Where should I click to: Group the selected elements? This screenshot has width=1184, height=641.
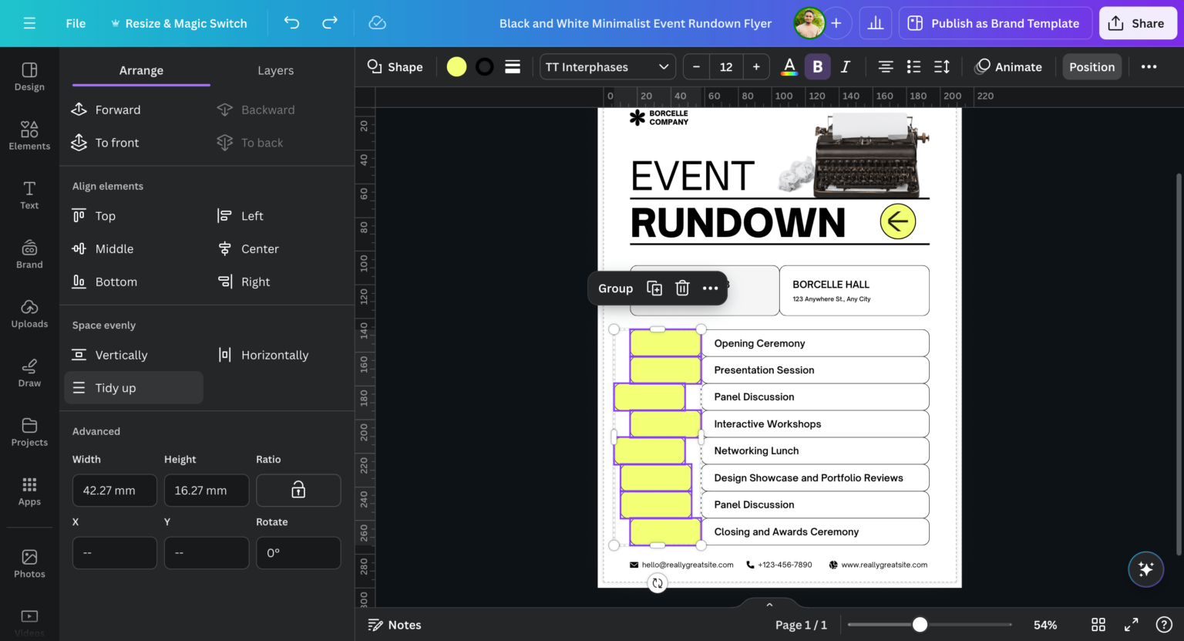(x=615, y=288)
